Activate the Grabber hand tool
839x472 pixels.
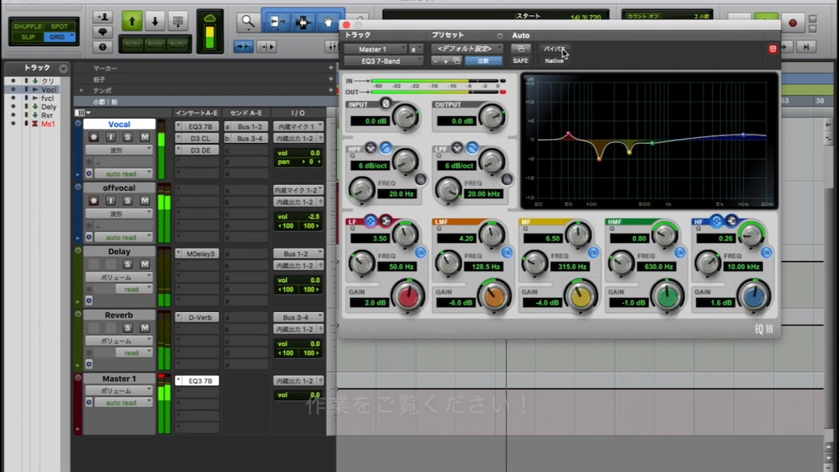[x=328, y=22]
